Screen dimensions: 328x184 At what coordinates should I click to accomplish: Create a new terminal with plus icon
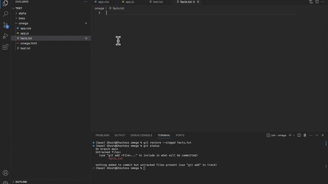[290, 135]
